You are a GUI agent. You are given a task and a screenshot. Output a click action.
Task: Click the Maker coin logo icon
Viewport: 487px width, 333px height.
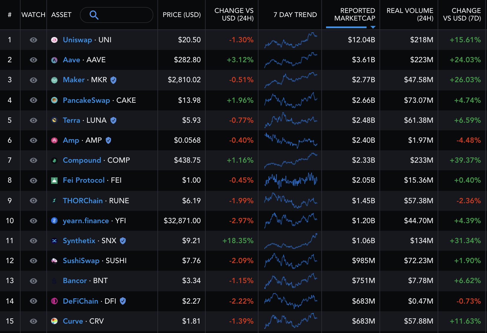coord(54,80)
